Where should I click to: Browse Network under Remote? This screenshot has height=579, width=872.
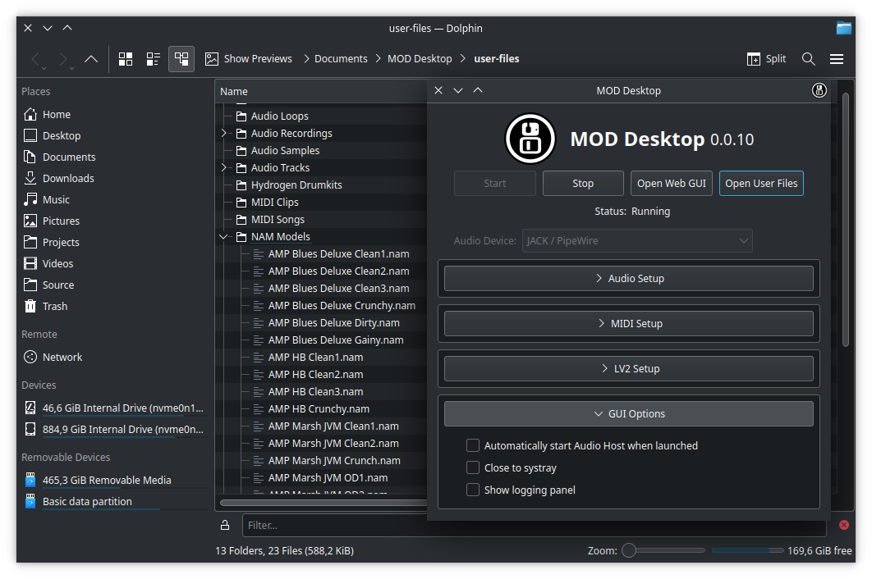coord(53,358)
